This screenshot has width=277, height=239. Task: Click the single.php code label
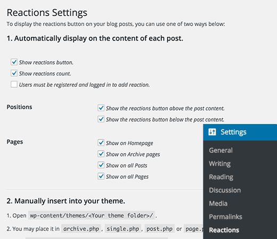(x=123, y=229)
